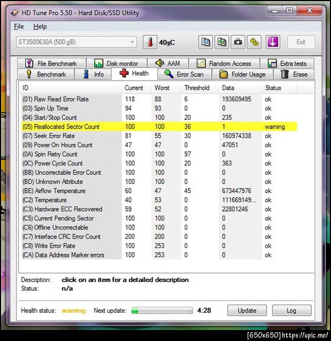Click the yellow options tools icon
331x341 pixels.
tap(254, 42)
